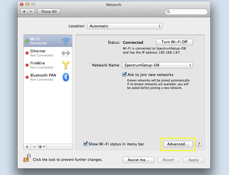Open the Location dropdown
This screenshot has width=229, height=175.
click(125, 26)
